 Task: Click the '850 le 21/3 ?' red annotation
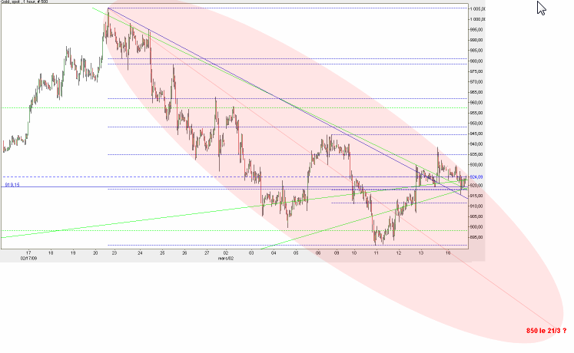coord(546,331)
